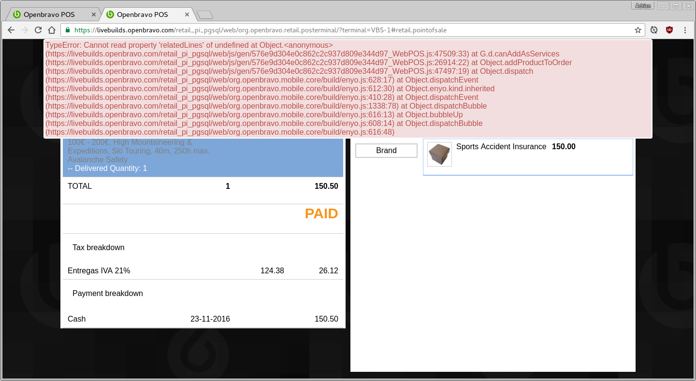The width and height of the screenshot is (696, 381).
Task: Click the Payment breakdown heading
Action: [x=108, y=294]
